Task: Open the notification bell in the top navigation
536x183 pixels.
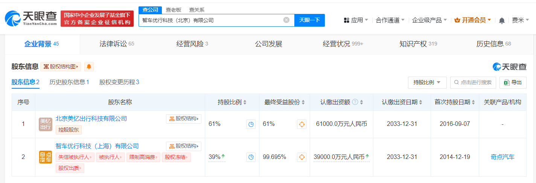Action: (502, 20)
